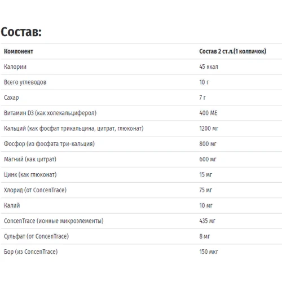Screen dimensions: 282x282
Task: Select the Цинк (как глюконат) row
Action: (142, 175)
